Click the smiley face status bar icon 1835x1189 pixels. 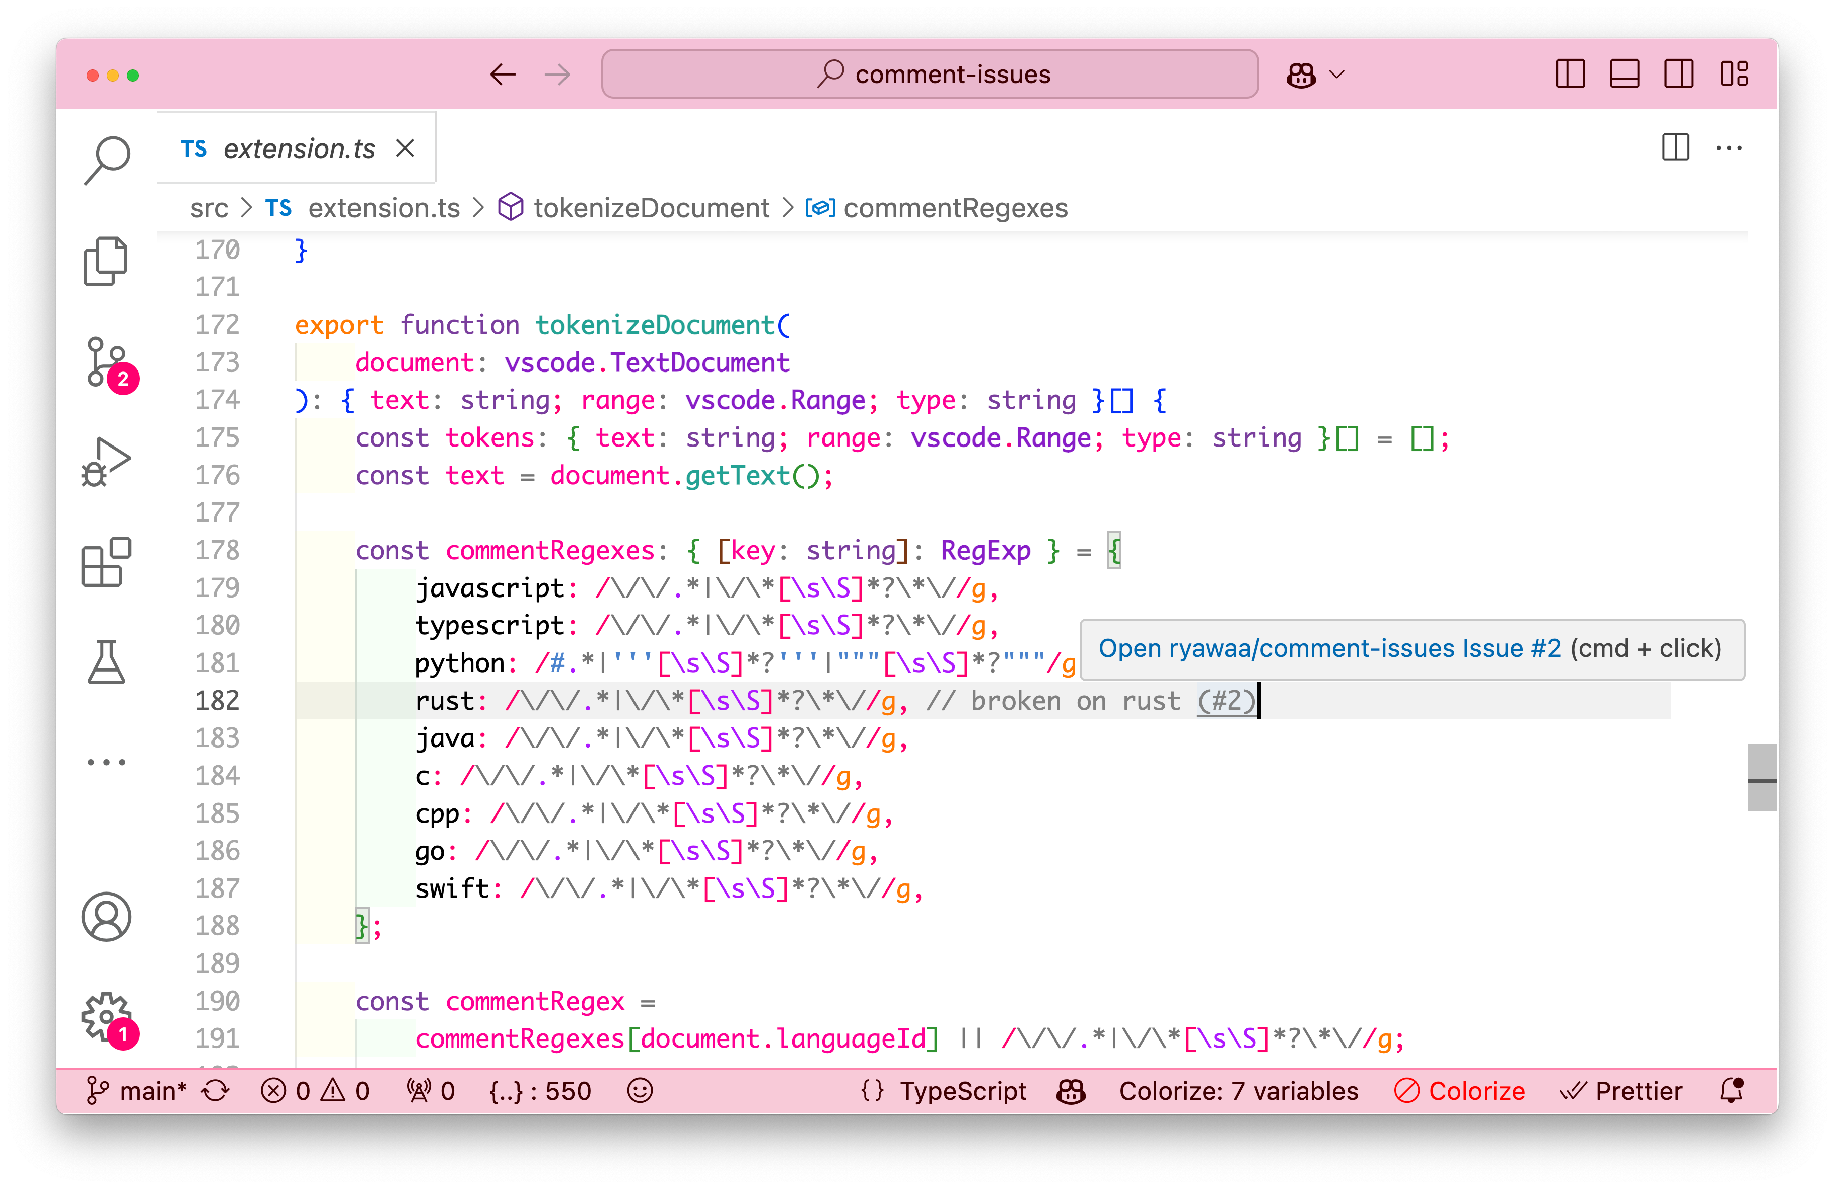pyautogui.click(x=640, y=1091)
